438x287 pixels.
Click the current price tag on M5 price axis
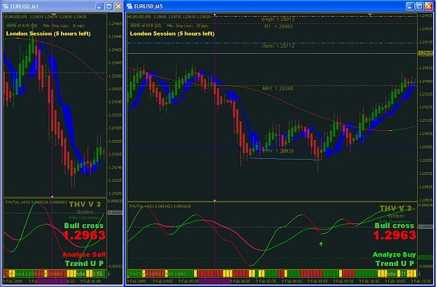pyautogui.click(x=425, y=53)
